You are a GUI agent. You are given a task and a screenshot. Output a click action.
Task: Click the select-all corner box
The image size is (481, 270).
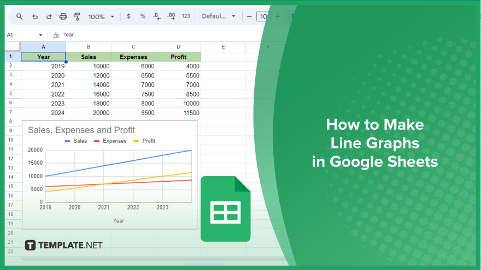pos(13,47)
